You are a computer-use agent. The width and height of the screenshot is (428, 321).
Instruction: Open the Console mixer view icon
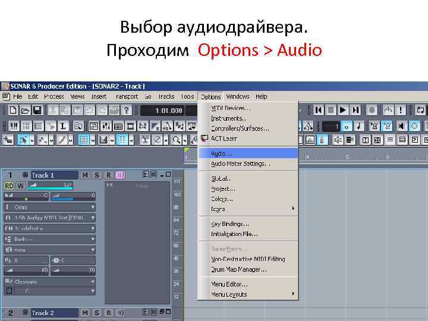tap(106, 126)
